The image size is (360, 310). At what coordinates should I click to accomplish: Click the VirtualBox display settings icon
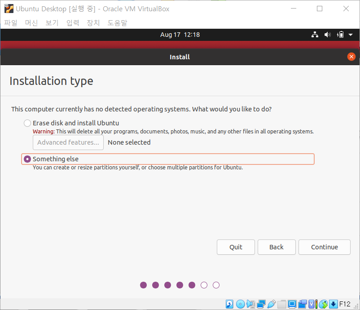pyautogui.click(x=292, y=304)
